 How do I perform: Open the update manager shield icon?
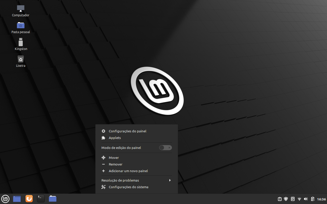tap(286, 199)
